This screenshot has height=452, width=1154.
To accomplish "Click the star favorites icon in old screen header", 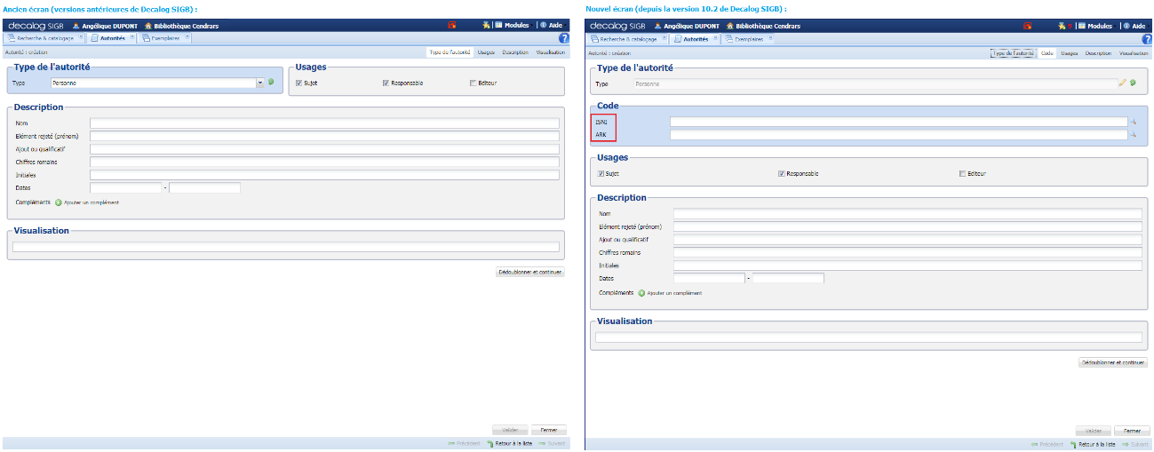I will point(487,26).
